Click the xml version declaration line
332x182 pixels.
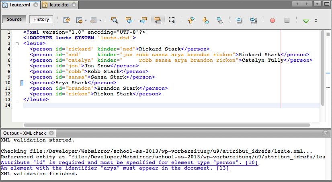(x=84, y=32)
